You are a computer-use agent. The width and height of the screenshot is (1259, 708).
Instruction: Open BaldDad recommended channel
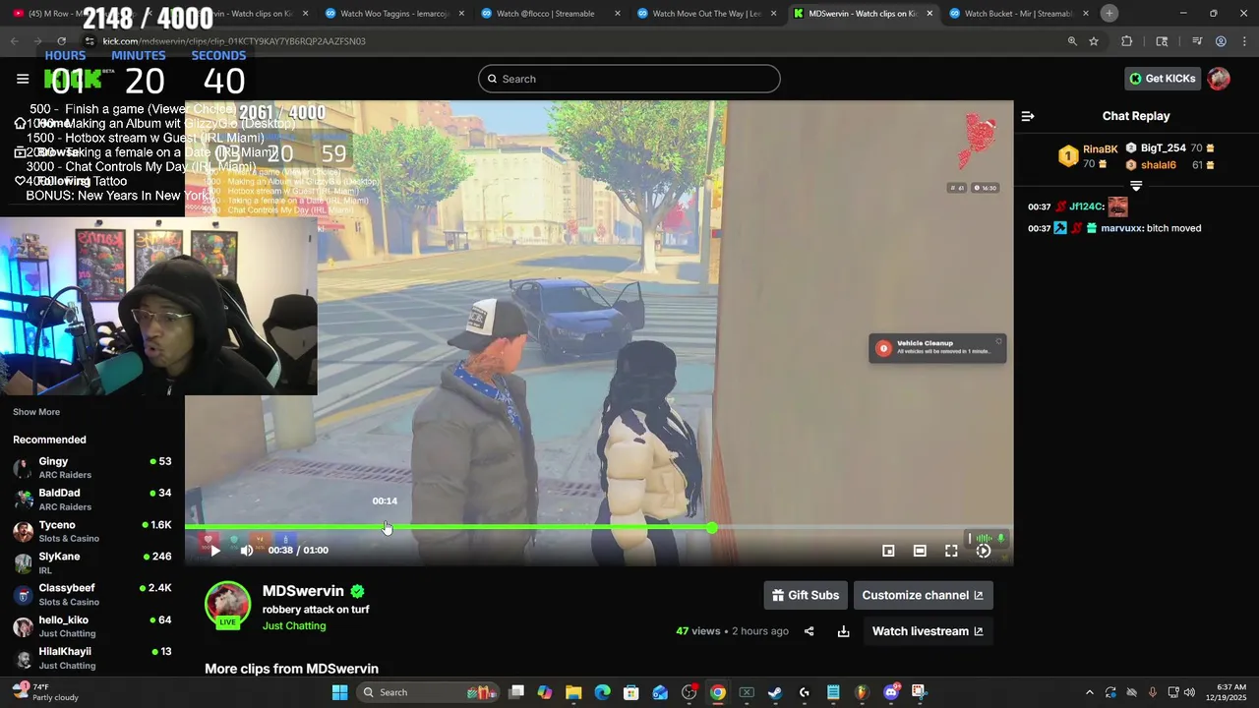point(92,500)
